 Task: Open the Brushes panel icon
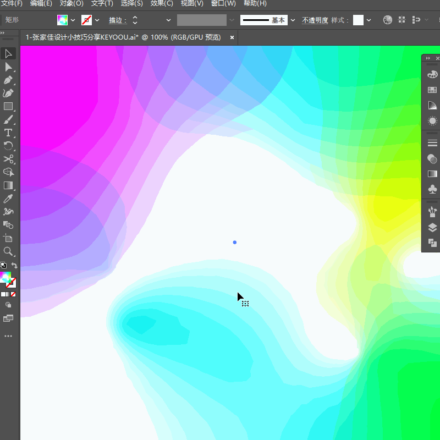pos(432,212)
